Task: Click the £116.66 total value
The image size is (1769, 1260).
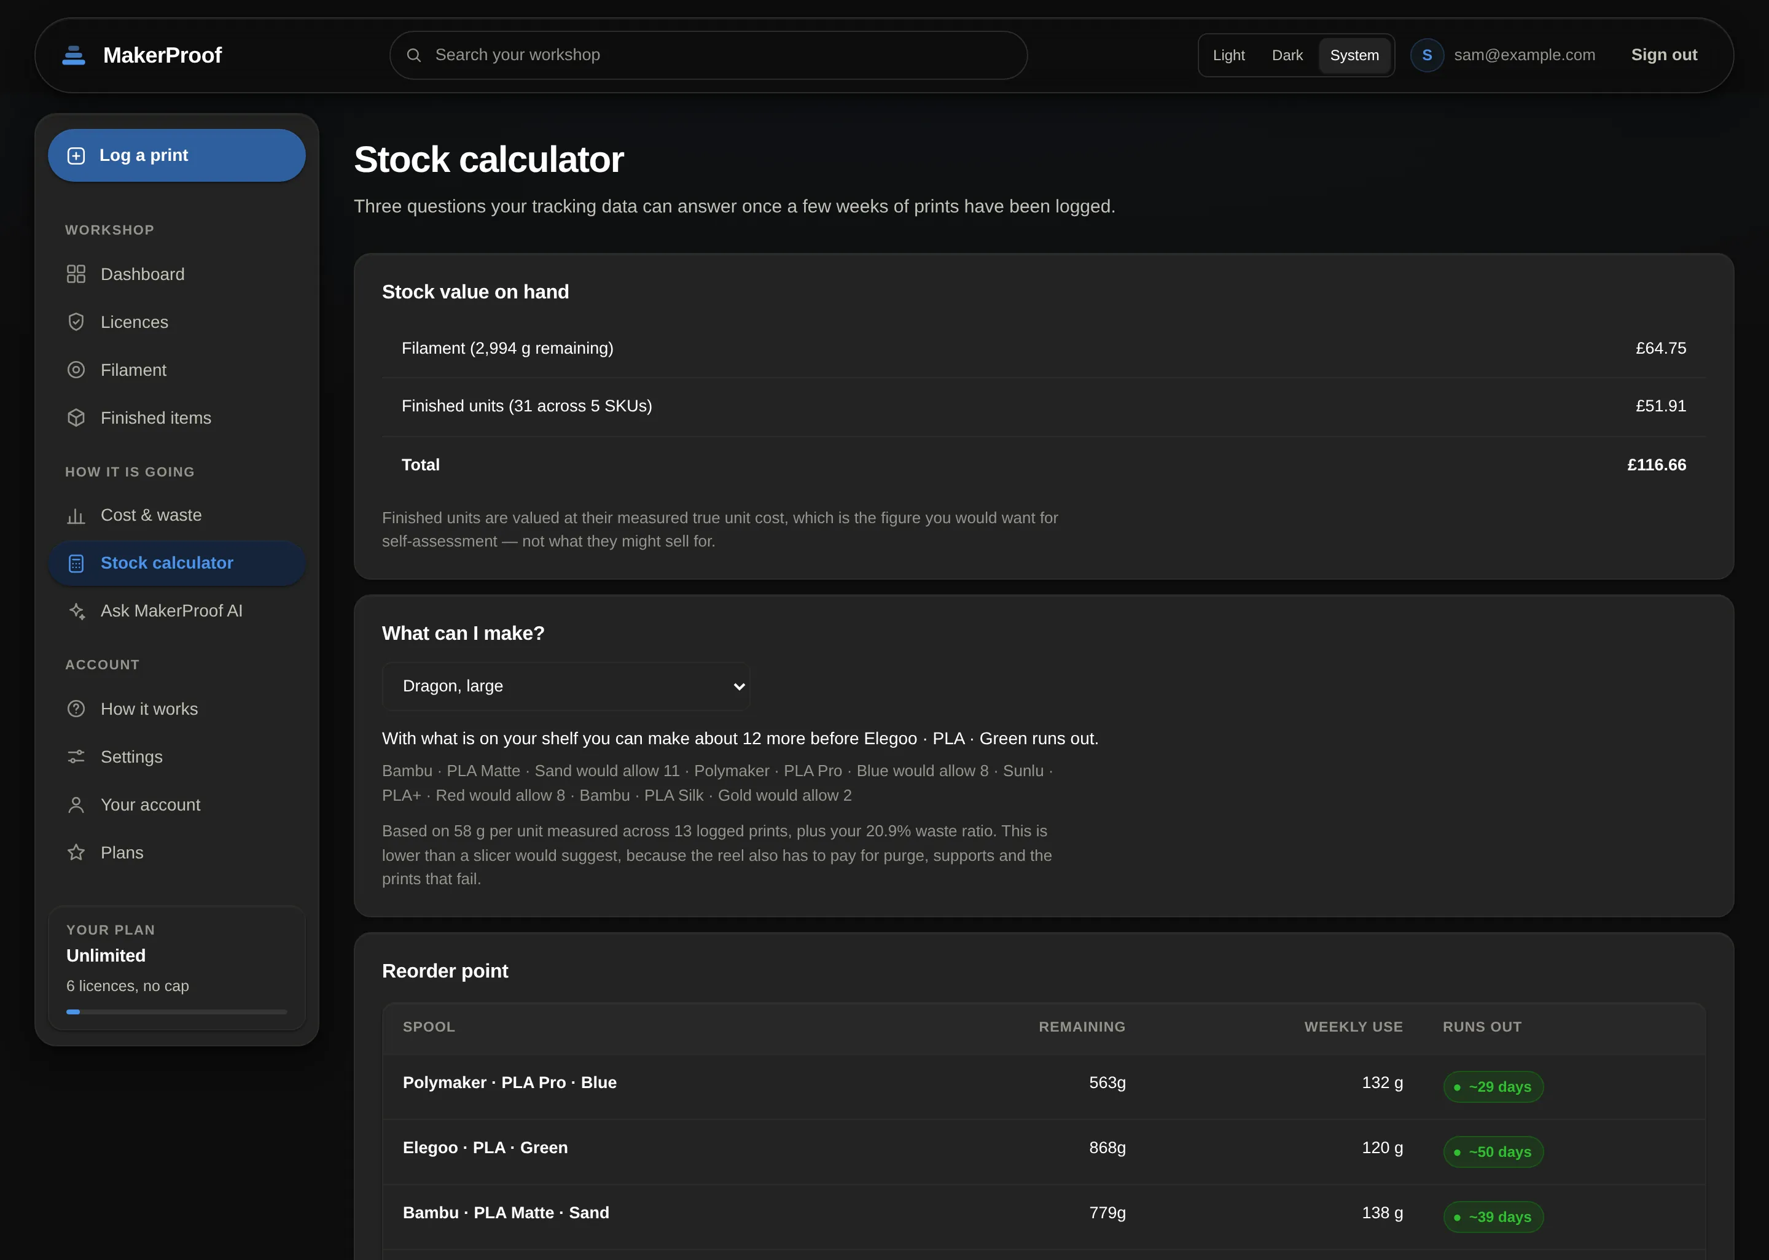Action: pos(1657,465)
